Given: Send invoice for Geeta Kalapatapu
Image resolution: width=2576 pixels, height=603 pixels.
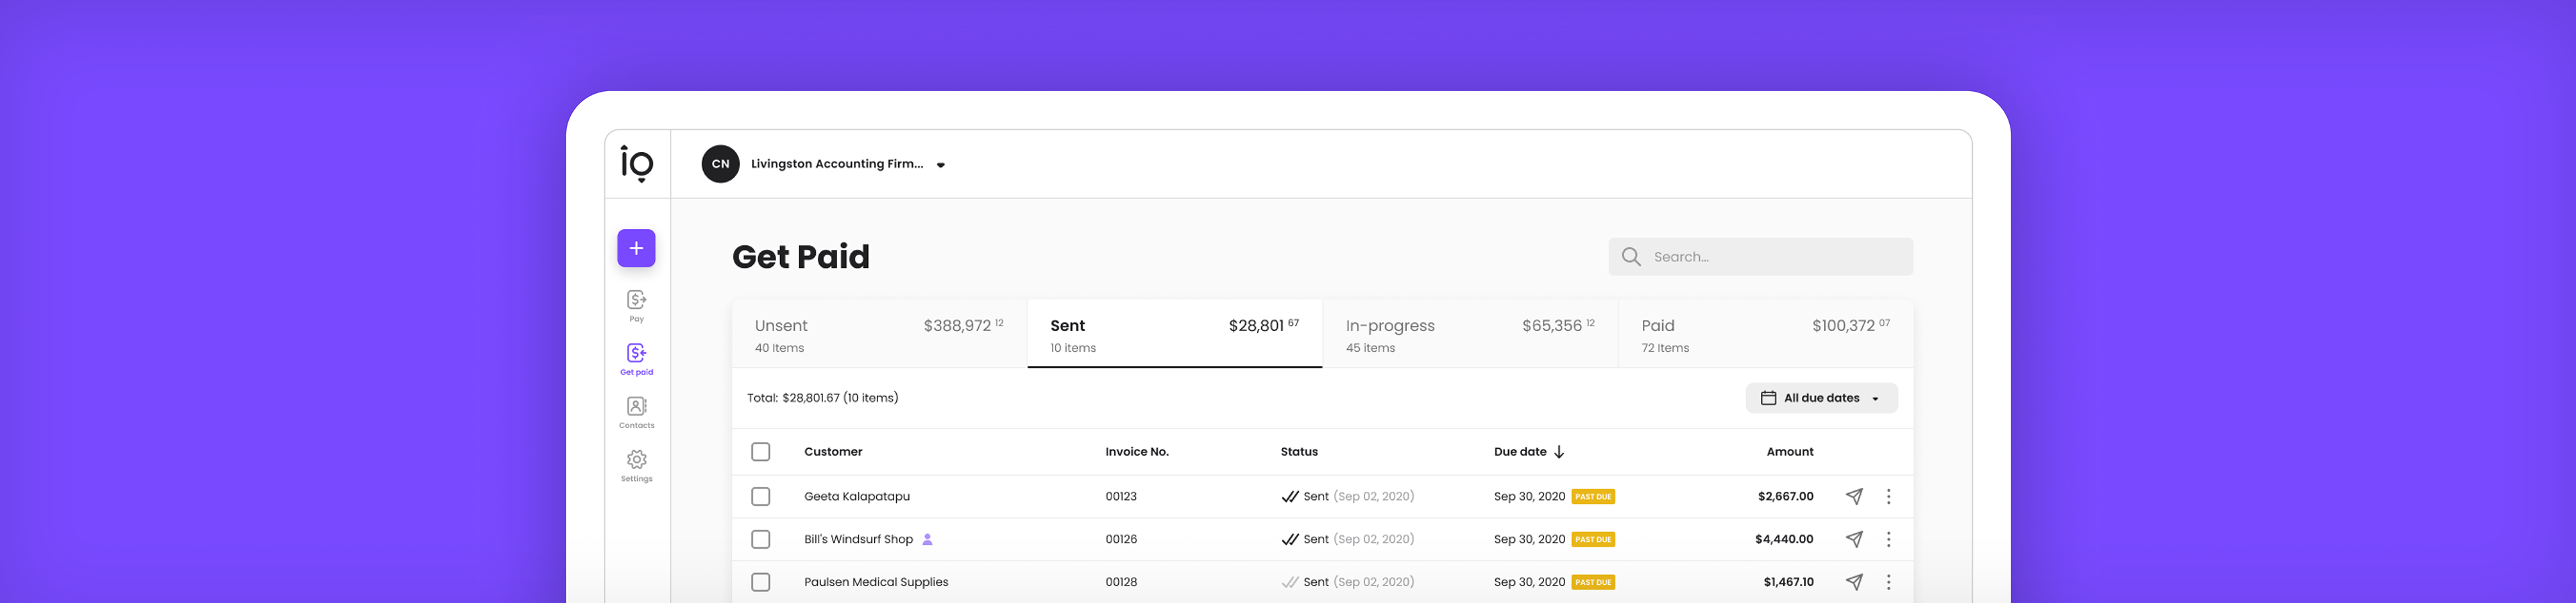Looking at the screenshot, I should point(1854,496).
